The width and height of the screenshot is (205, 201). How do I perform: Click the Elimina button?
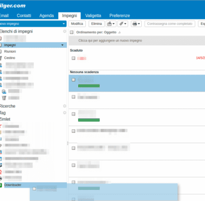[x=96, y=24]
